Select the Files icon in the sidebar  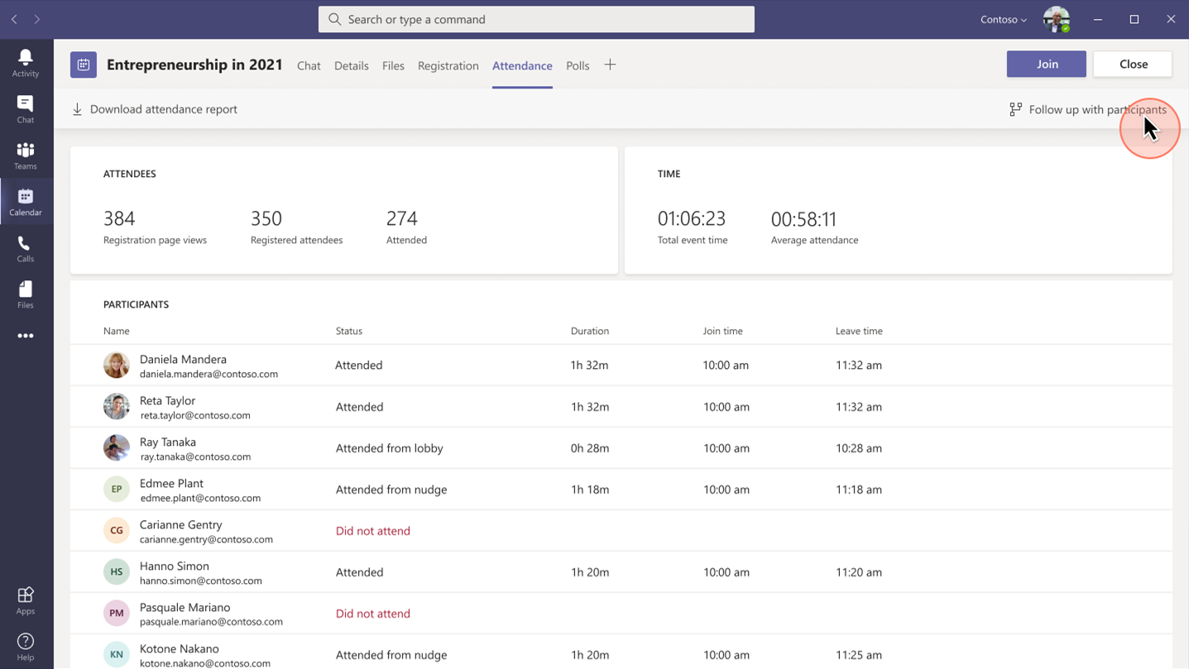click(25, 293)
